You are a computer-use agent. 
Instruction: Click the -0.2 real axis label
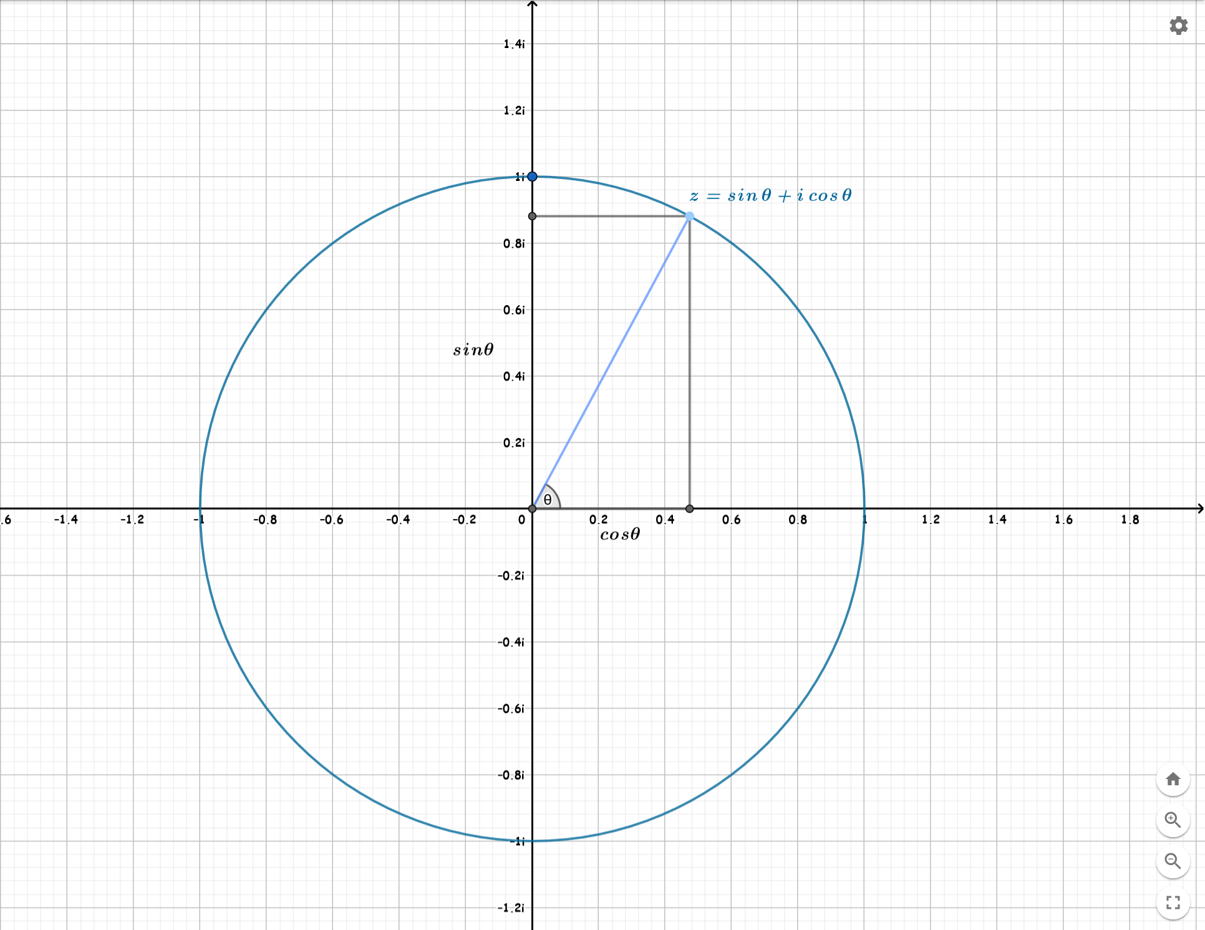464,520
